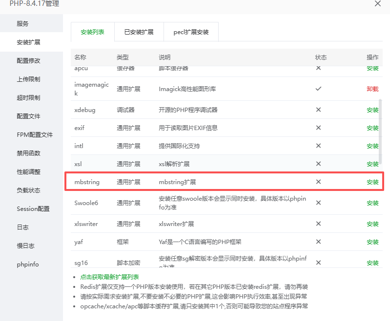Switch to the 已安装扩展 tab
This screenshot has width=390, height=321.
click(139, 32)
